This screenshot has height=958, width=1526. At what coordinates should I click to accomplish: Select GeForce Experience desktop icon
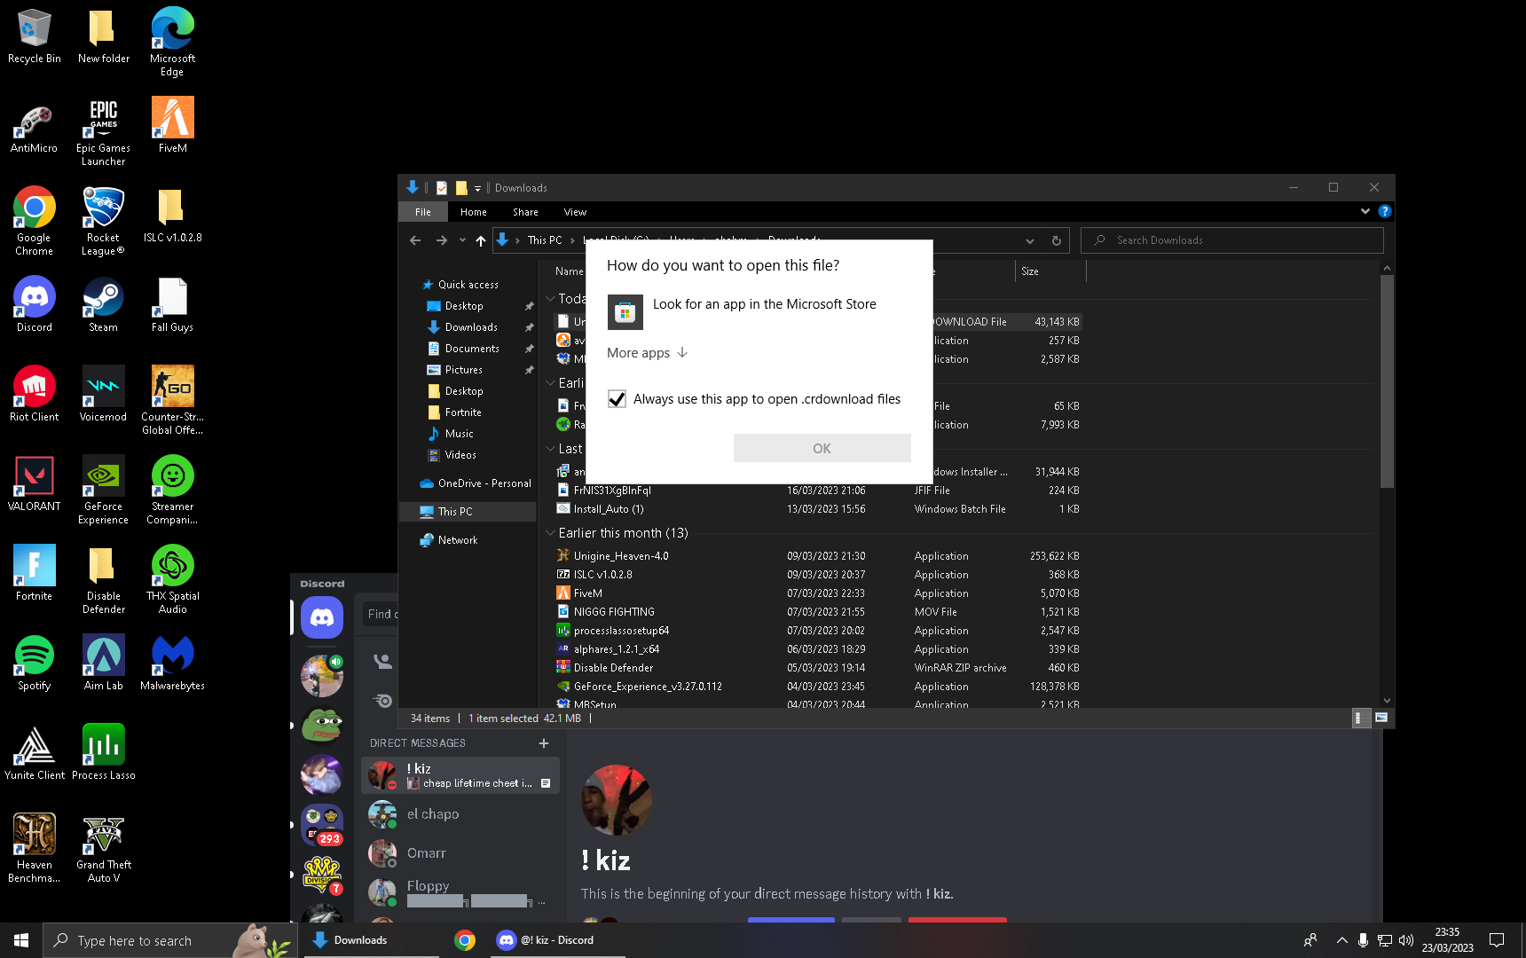pyautogui.click(x=103, y=491)
